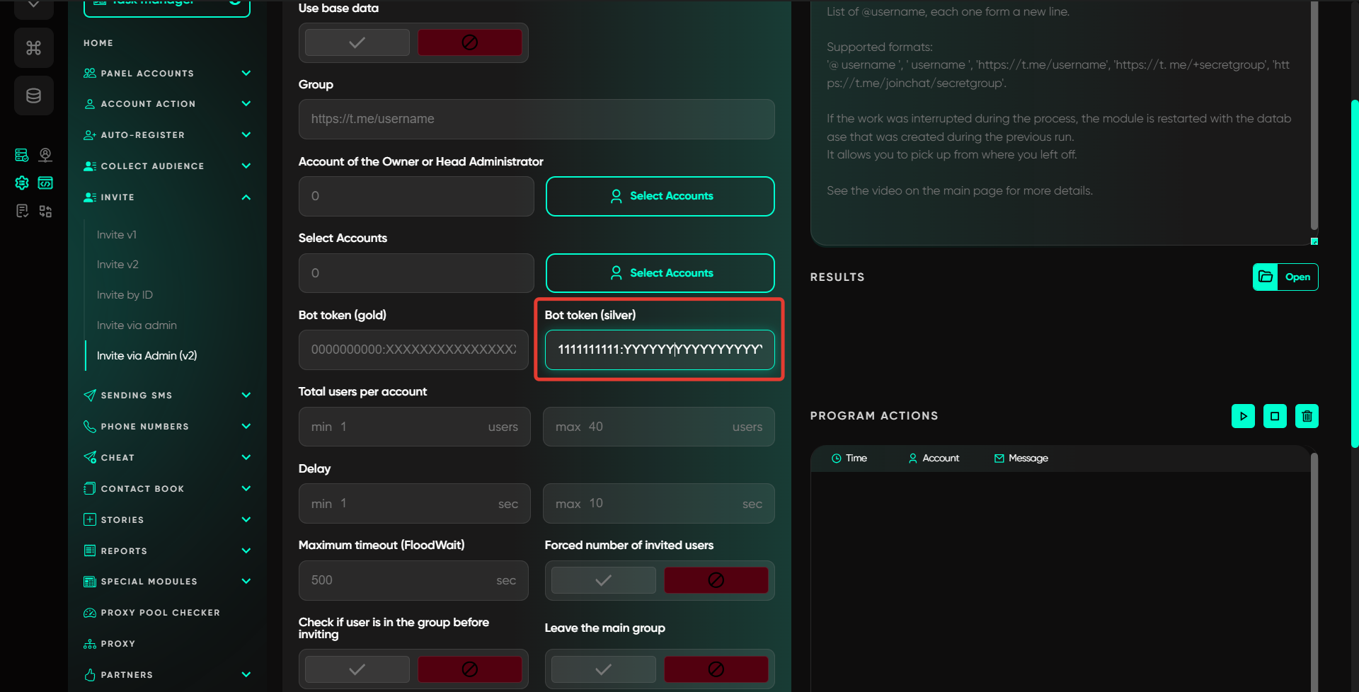Enable Leave the main group option
The image size is (1359, 692).
(603, 669)
